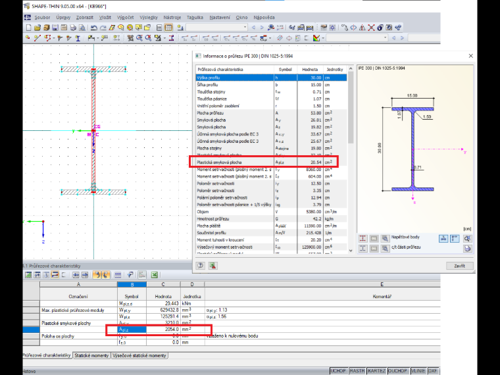Switch to Statické momenty tab
This screenshot has width=500, height=375.
(x=91, y=355)
